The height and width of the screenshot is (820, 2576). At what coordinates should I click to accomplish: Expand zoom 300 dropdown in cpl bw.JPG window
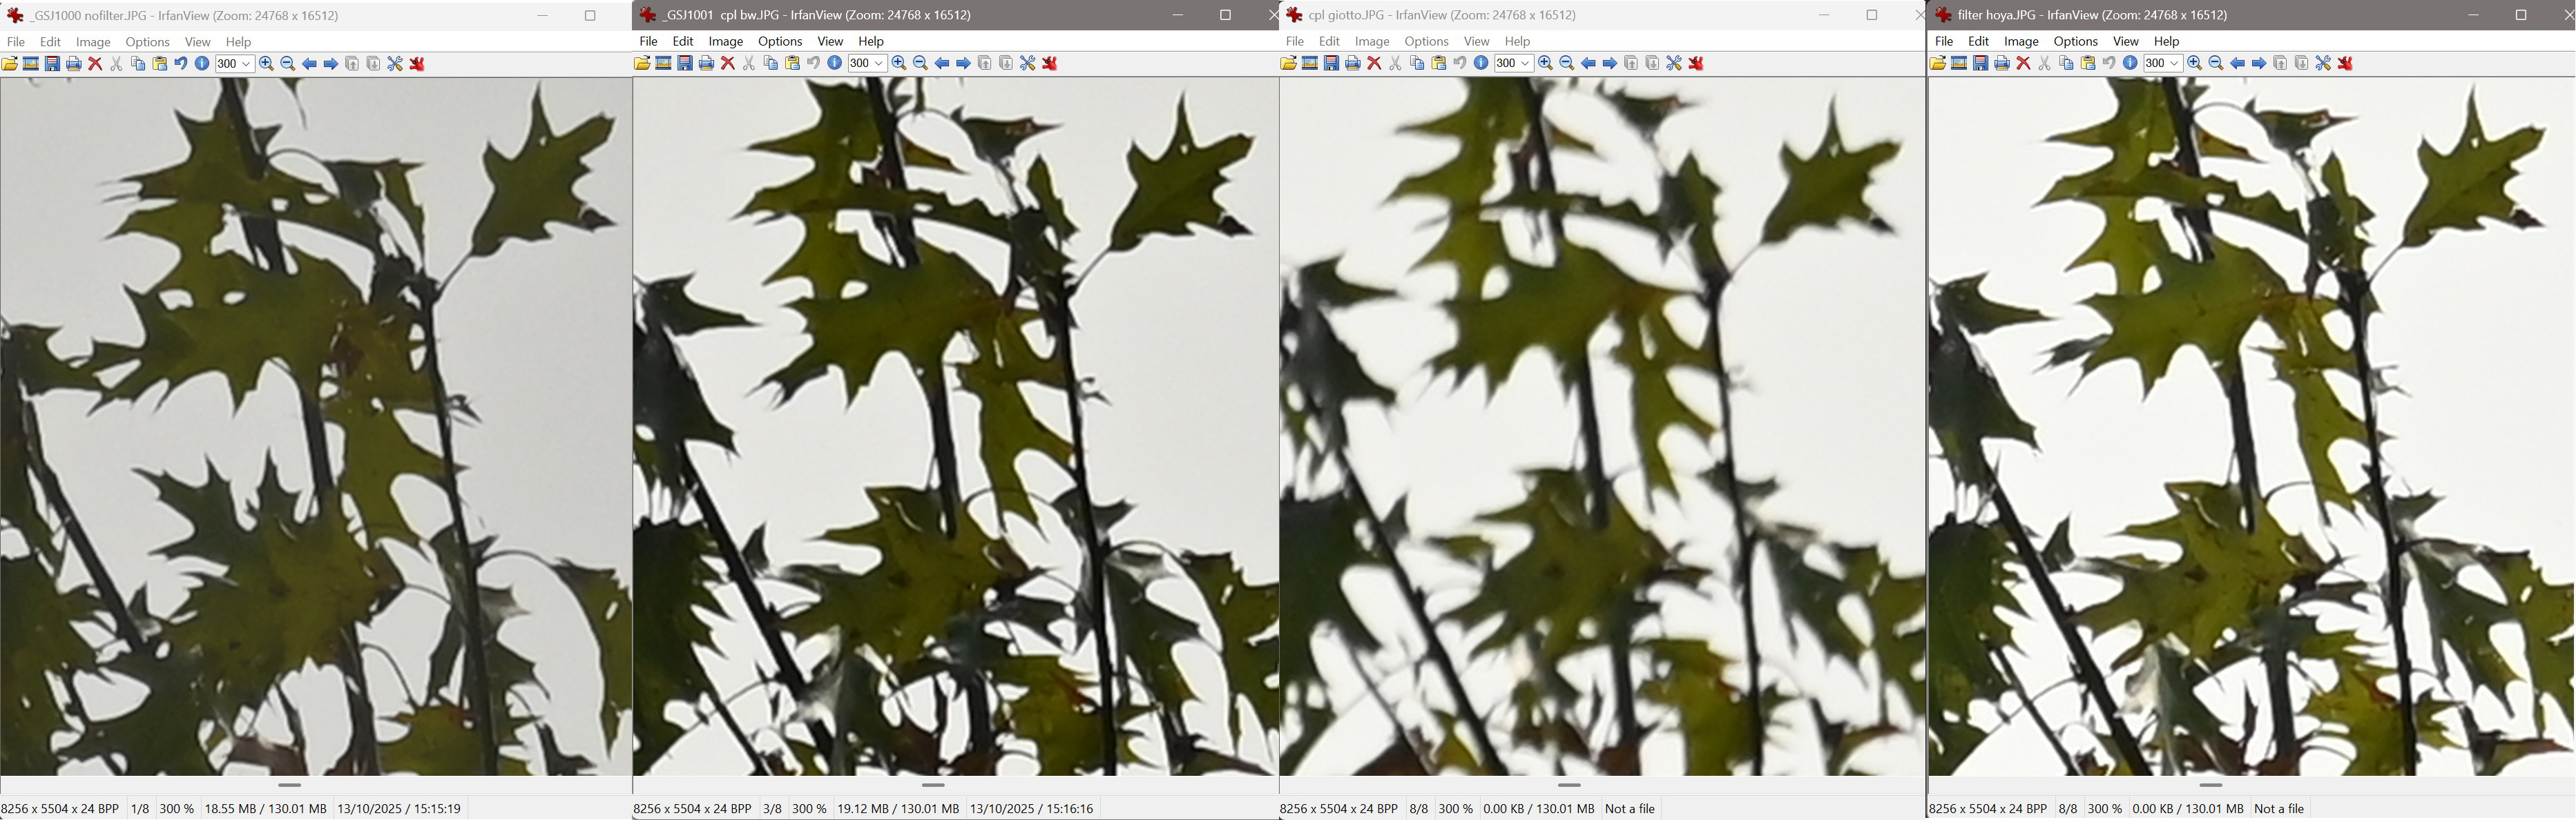point(879,63)
